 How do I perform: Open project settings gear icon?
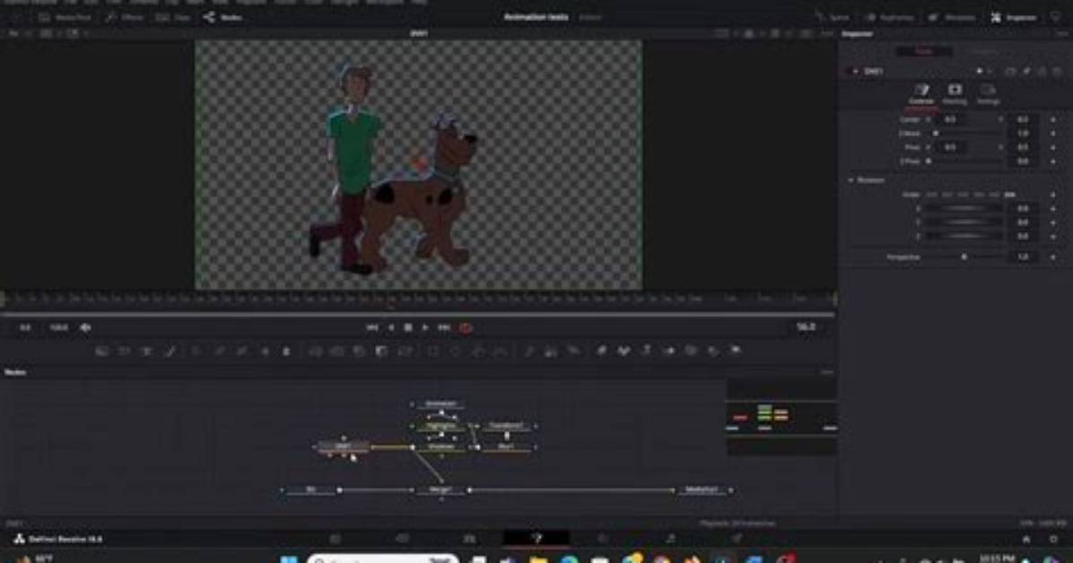[x=1054, y=539]
